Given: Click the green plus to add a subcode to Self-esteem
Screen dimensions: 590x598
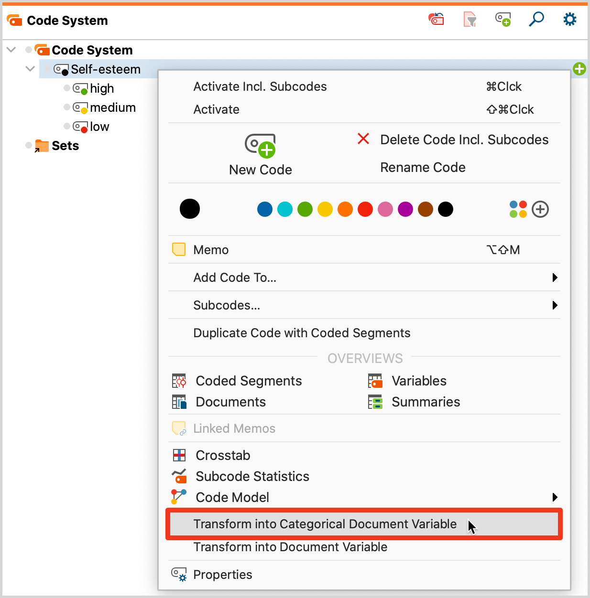Looking at the screenshot, I should pyautogui.click(x=579, y=69).
